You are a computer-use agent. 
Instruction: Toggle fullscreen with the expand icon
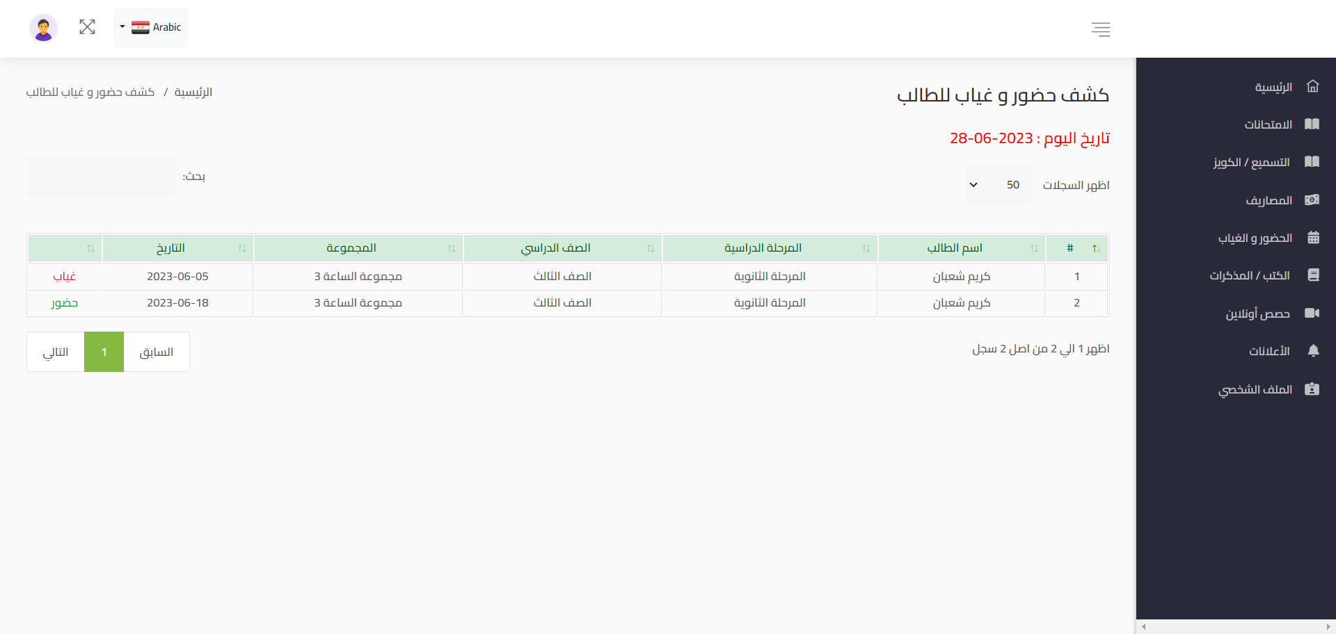click(87, 27)
